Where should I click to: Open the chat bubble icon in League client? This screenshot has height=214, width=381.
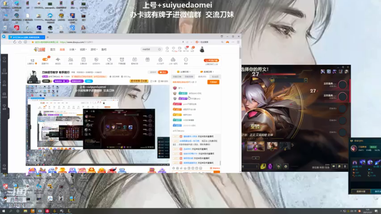(334, 166)
